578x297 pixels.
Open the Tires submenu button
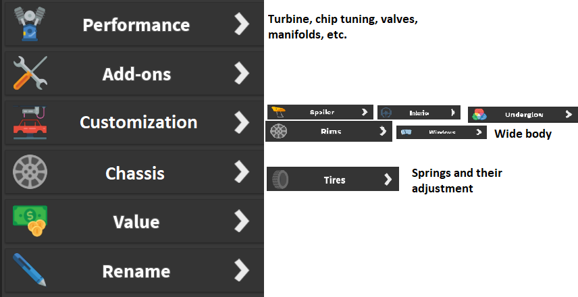point(334,180)
